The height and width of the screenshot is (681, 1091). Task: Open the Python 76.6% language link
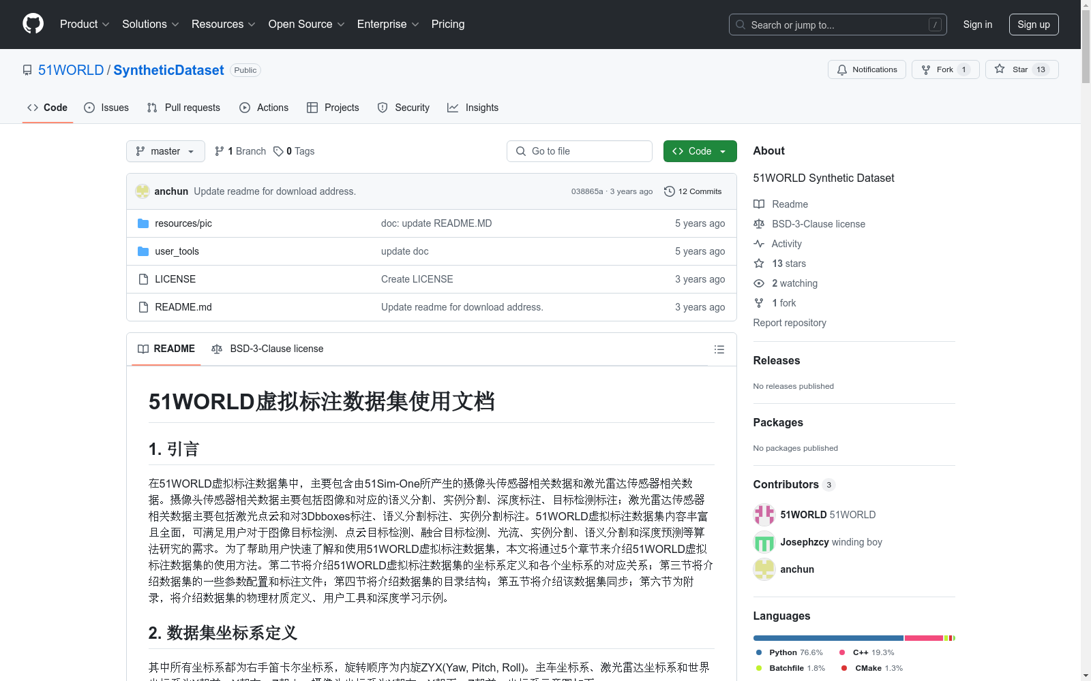tap(790, 652)
